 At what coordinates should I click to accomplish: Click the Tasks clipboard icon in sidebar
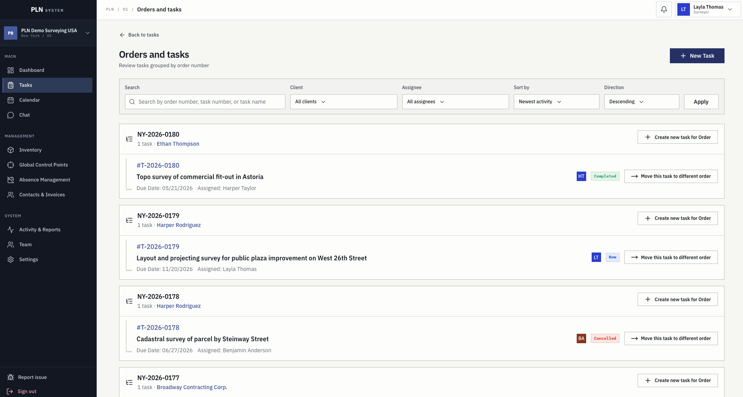point(11,85)
